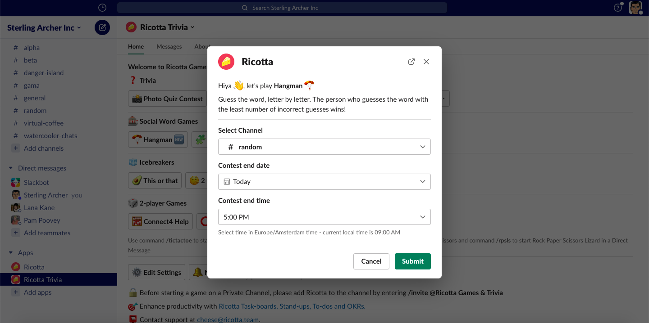Click the plus icon beside Add teammates
The height and width of the screenshot is (323, 649).
[16, 233]
